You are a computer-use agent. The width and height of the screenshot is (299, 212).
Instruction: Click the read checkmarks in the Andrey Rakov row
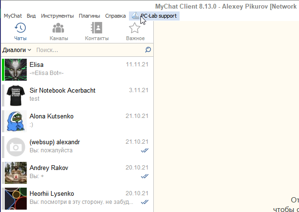(145, 176)
